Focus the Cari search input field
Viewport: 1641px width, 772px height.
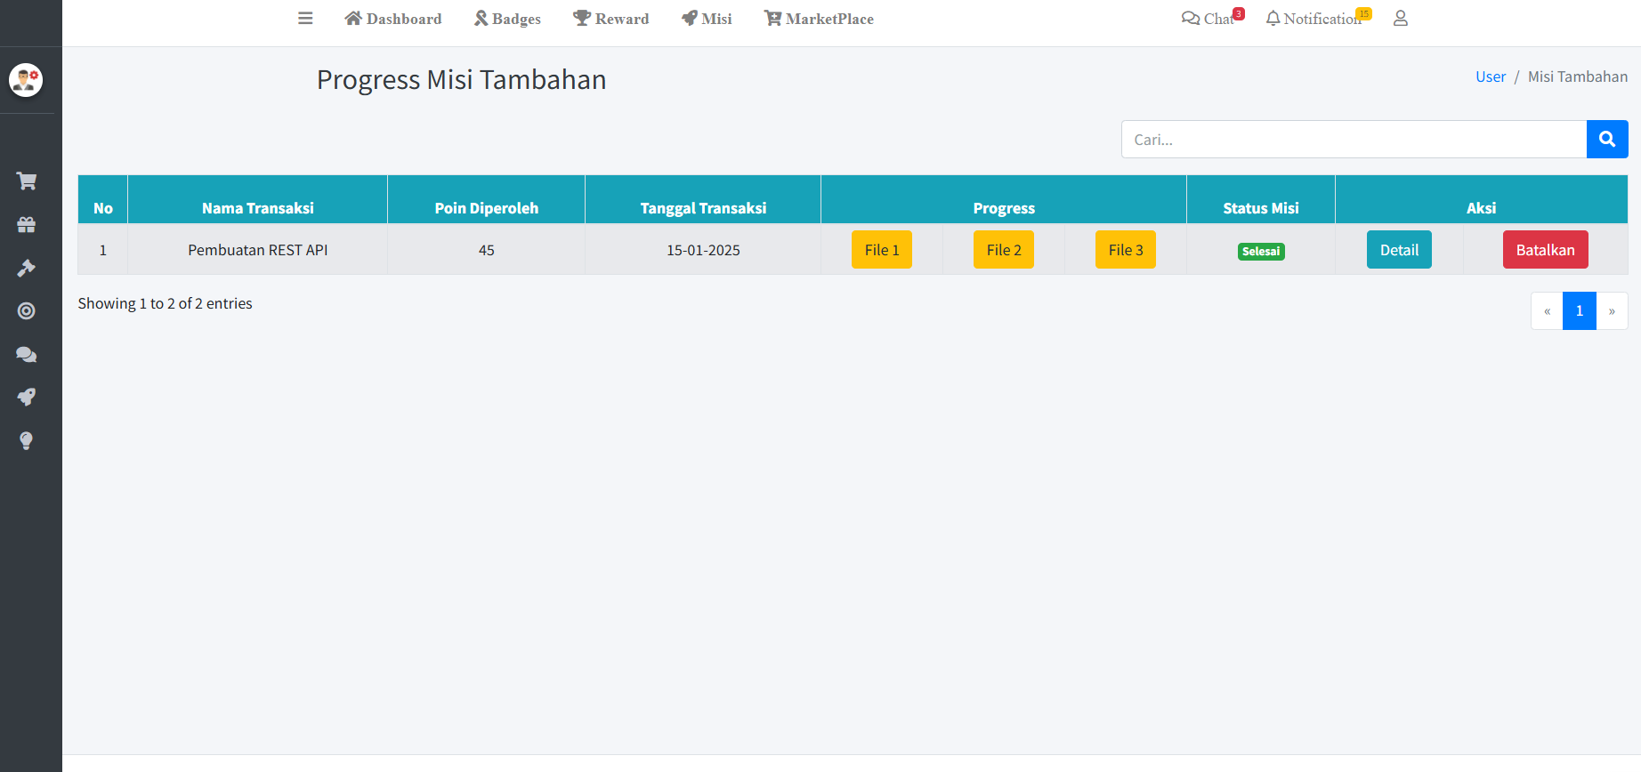click(1354, 140)
